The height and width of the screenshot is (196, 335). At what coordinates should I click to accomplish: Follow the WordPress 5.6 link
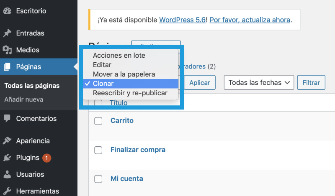point(182,20)
